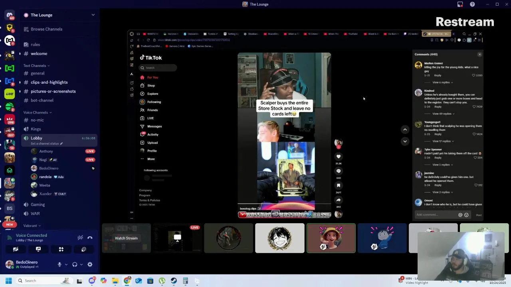
Task: Select the Lobby voice channel
Action: click(36, 138)
